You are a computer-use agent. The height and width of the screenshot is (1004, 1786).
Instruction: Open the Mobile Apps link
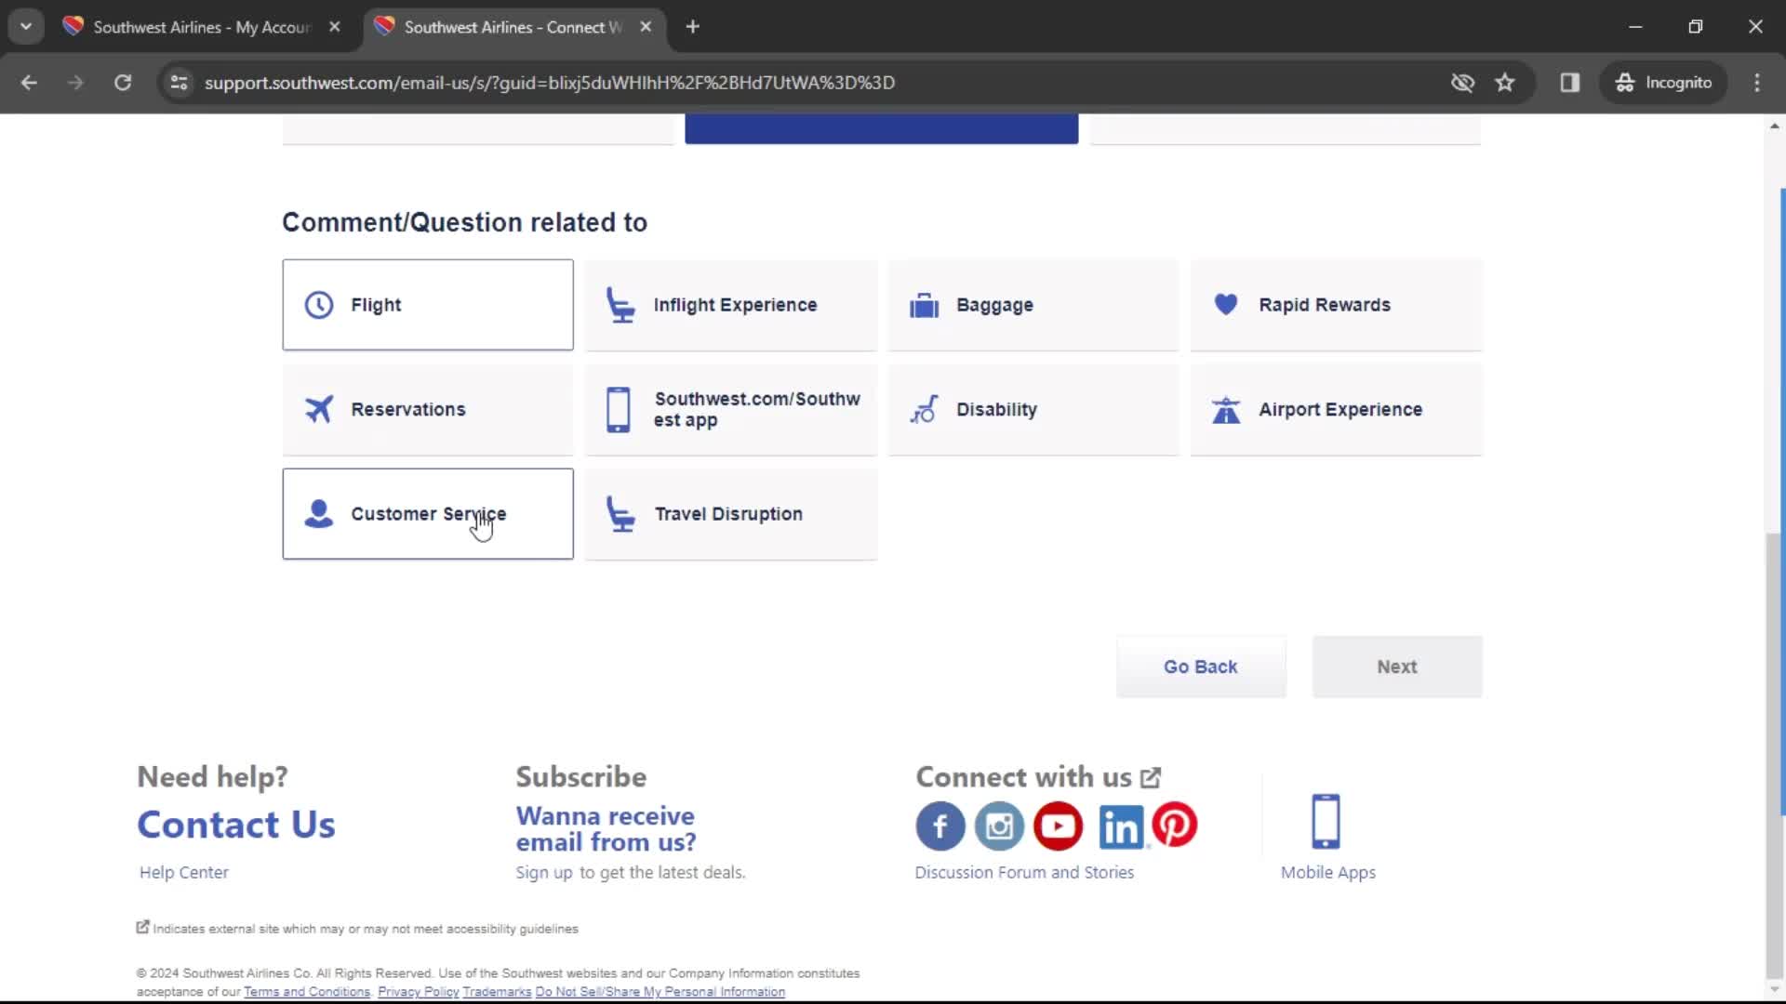(1327, 872)
